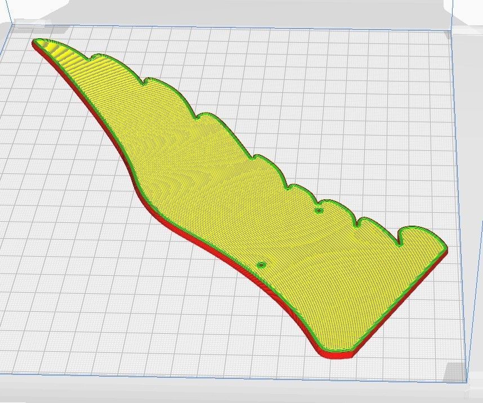Screen dimensions: 483x403
Task: Click the small screw hole near the red lower edge
Action: 261,265
